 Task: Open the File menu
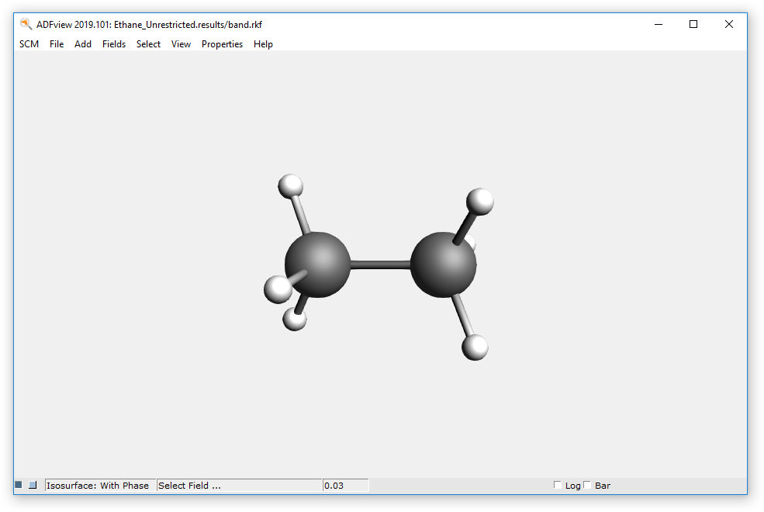[x=57, y=44]
